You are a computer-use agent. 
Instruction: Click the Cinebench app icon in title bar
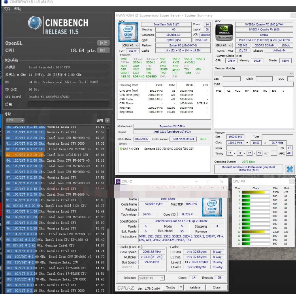point(6,2)
